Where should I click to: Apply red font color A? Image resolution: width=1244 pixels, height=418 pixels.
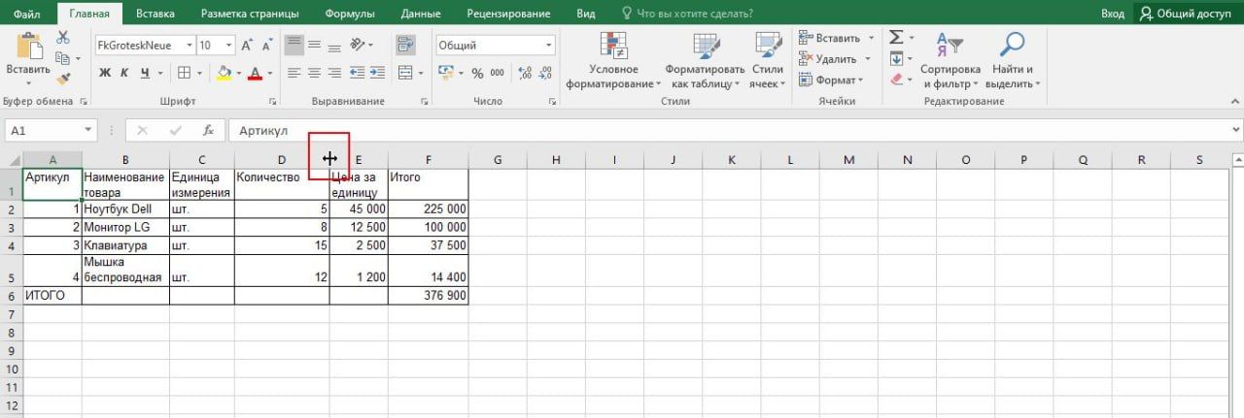pyautogui.click(x=256, y=73)
